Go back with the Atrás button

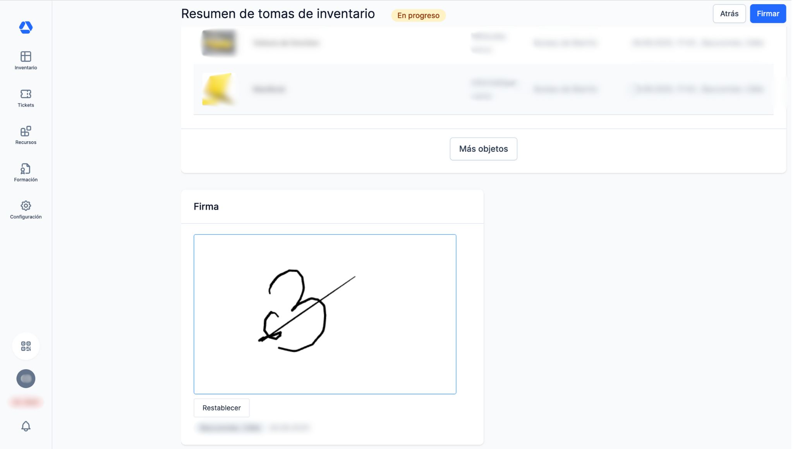[x=729, y=14]
